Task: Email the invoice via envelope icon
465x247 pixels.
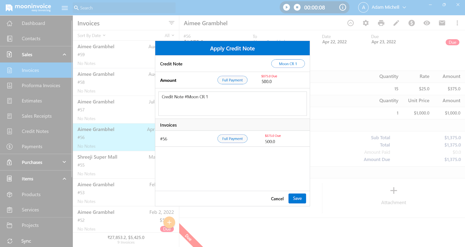Action: (442, 23)
